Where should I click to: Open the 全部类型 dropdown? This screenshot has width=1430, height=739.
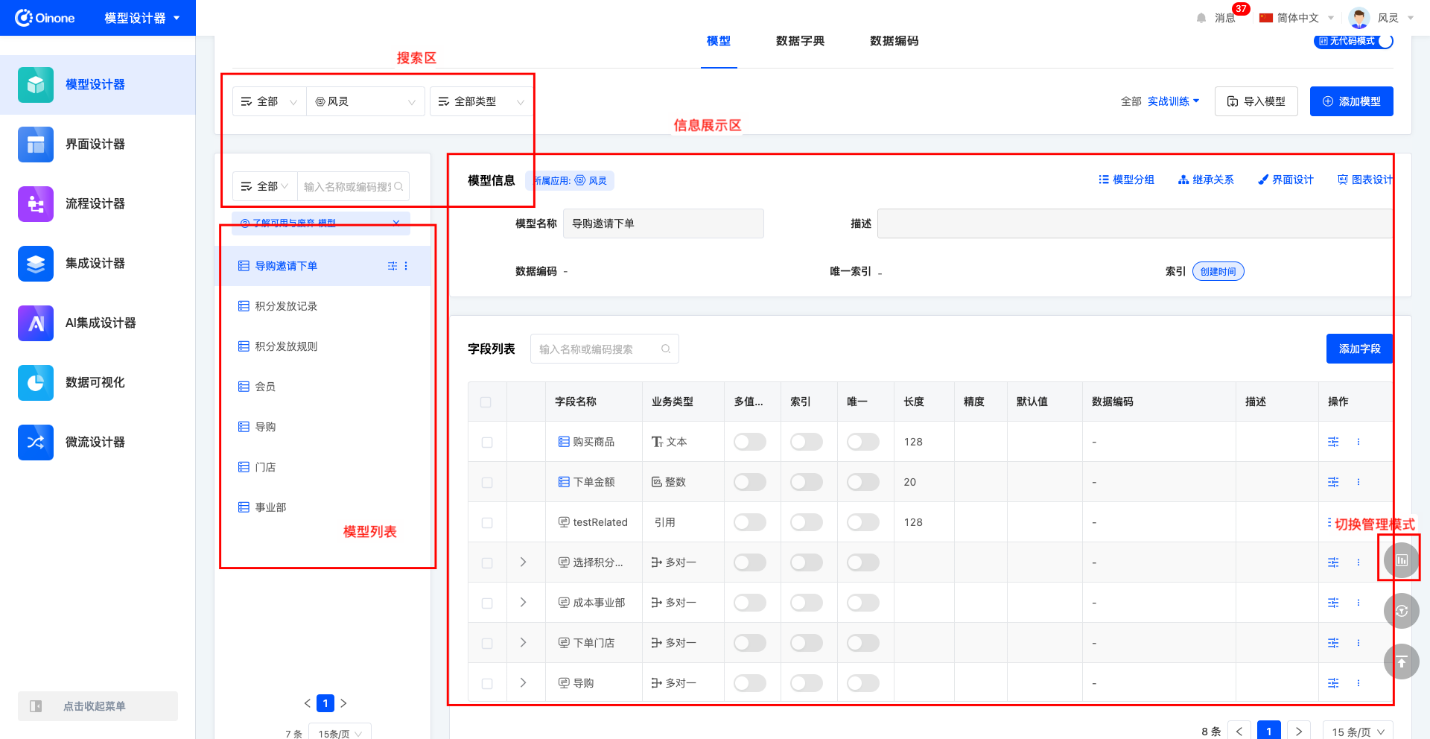pos(481,101)
